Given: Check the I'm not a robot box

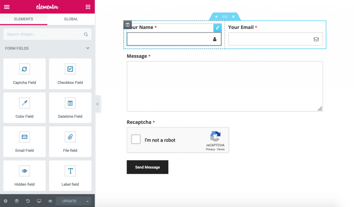Looking at the screenshot, I should pos(136,140).
